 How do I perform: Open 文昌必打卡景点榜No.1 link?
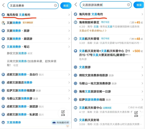coord(93,31)
